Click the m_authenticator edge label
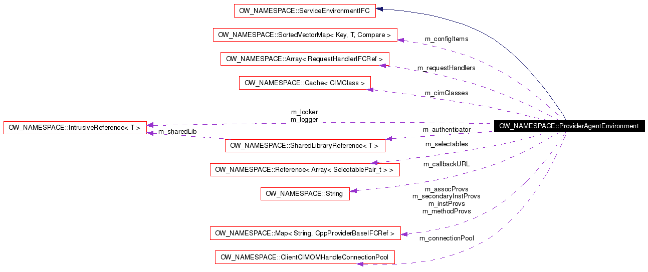Image resolution: width=648 pixels, height=272 pixels. pyautogui.click(x=447, y=129)
